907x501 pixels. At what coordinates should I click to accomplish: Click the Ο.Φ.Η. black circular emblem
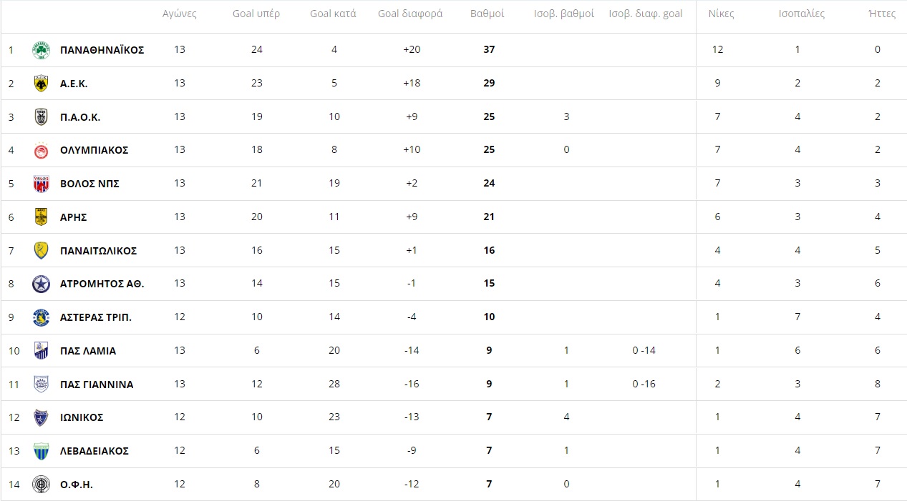(41, 485)
